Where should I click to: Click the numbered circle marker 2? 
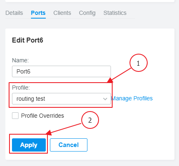[x=90, y=120]
